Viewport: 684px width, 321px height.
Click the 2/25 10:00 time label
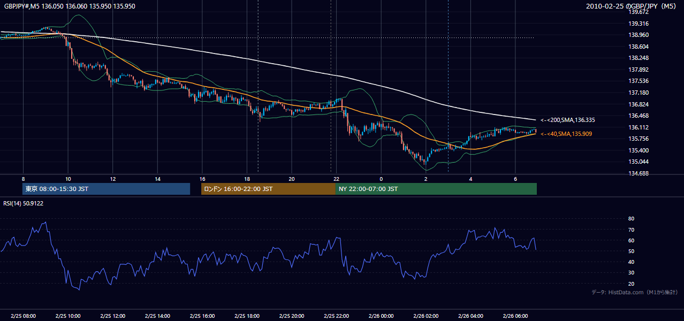click(68, 316)
